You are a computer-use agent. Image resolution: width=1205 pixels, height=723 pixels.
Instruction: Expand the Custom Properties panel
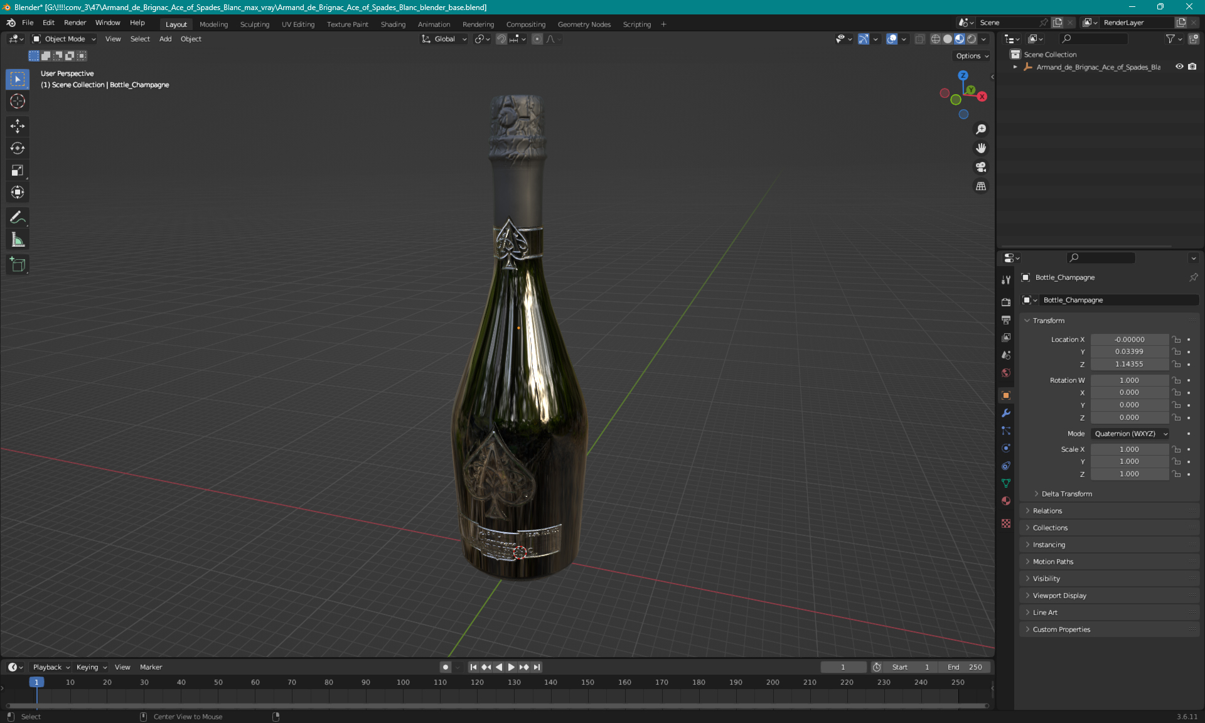click(x=1061, y=629)
